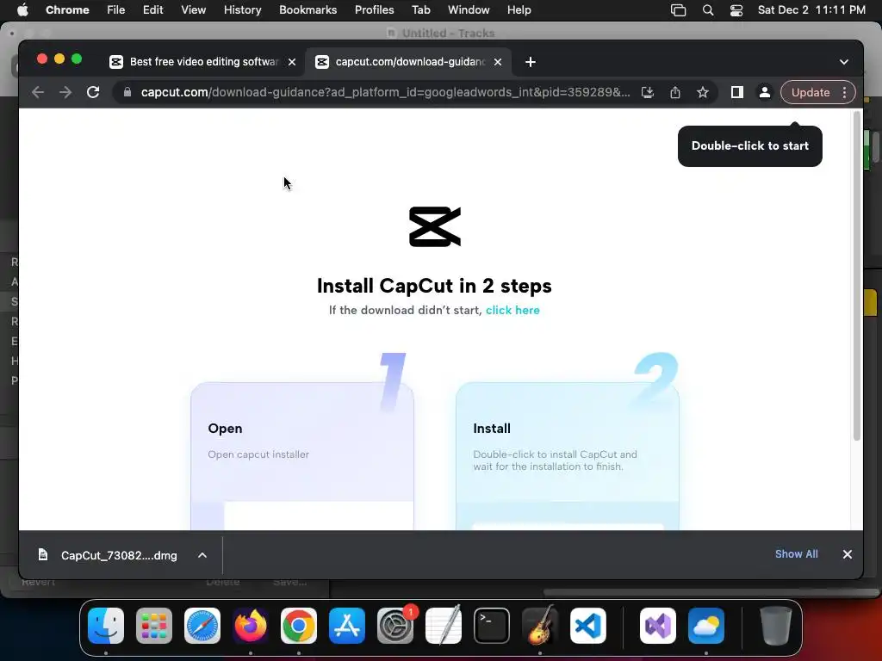This screenshot has height=661, width=882.
Task: Click the page vertical scrollbar
Action: (x=857, y=275)
